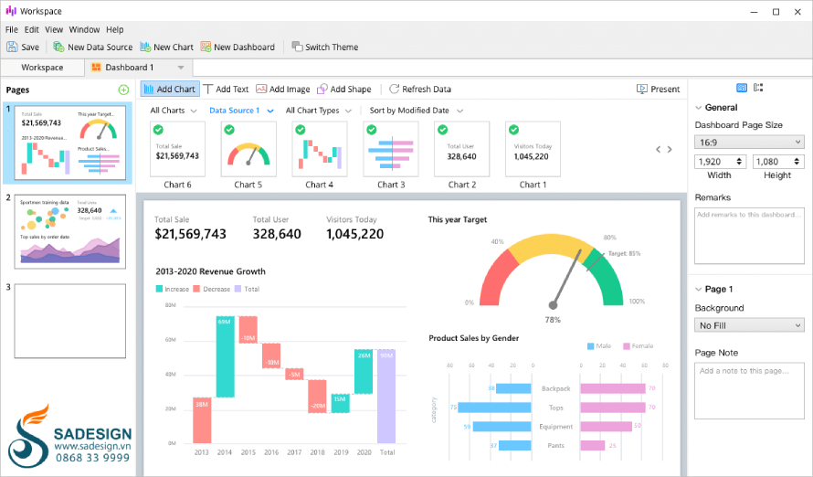Open the View menu
The image size is (813, 477).
[53, 29]
